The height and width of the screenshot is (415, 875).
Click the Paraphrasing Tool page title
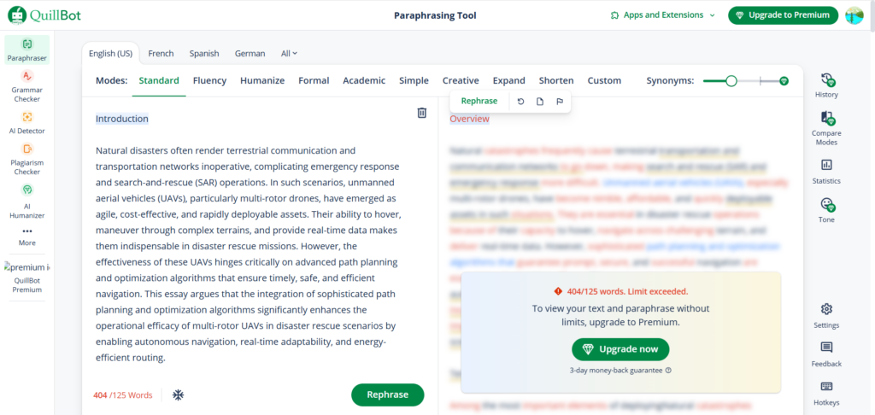pos(435,15)
